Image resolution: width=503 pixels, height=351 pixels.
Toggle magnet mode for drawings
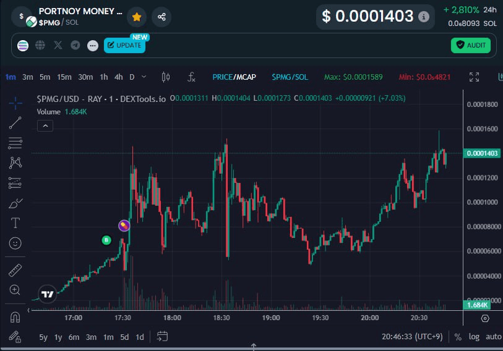[x=15, y=317]
